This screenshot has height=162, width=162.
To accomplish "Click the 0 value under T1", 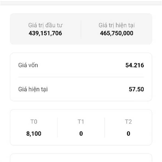I will 81,133.
